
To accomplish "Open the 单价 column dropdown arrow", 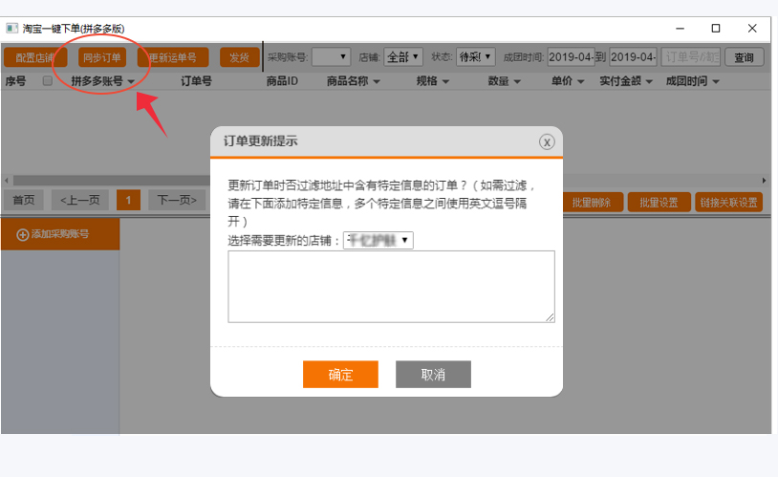I will coord(580,81).
